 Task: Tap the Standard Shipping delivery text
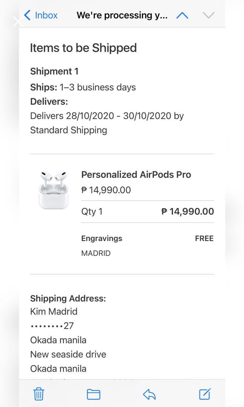[69, 130]
